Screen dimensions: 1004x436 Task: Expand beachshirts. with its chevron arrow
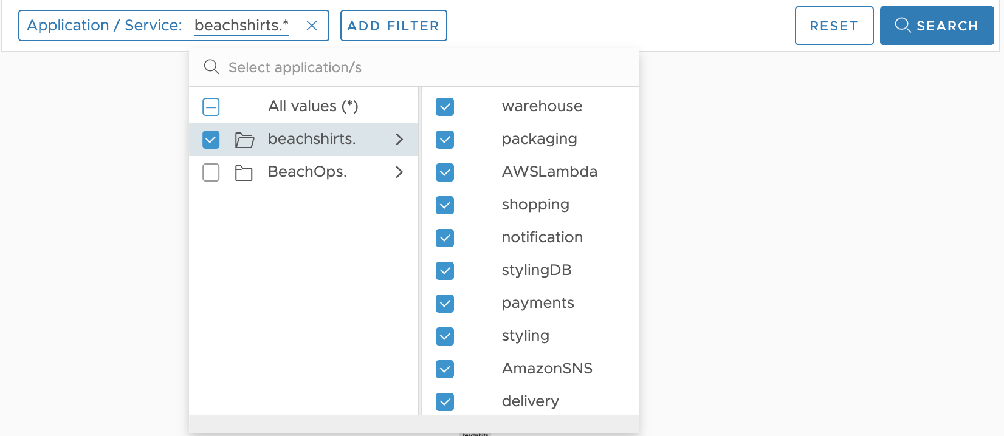399,140
